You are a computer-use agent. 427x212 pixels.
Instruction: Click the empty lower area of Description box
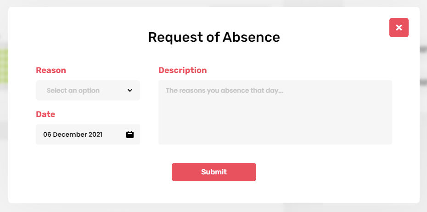[275, 131]
